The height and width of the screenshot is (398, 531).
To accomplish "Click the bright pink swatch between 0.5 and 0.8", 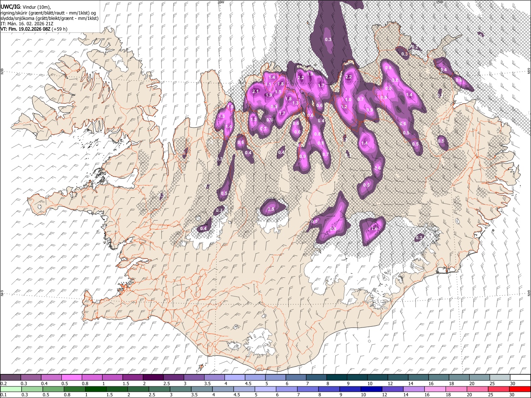I will 72,378.
